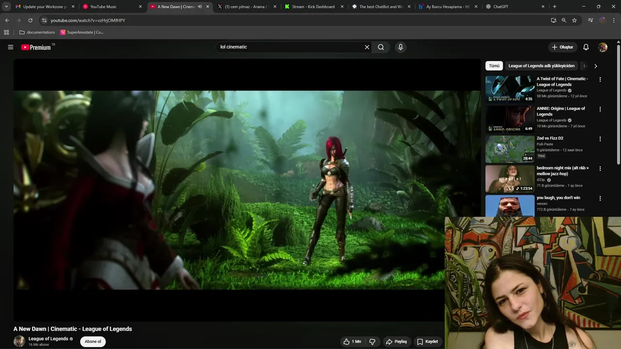
Task: Open YouTube notifications bell
Action: coord(586,47)
